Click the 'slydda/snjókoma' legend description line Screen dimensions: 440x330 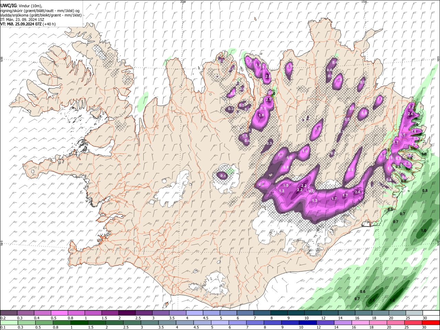41,15
